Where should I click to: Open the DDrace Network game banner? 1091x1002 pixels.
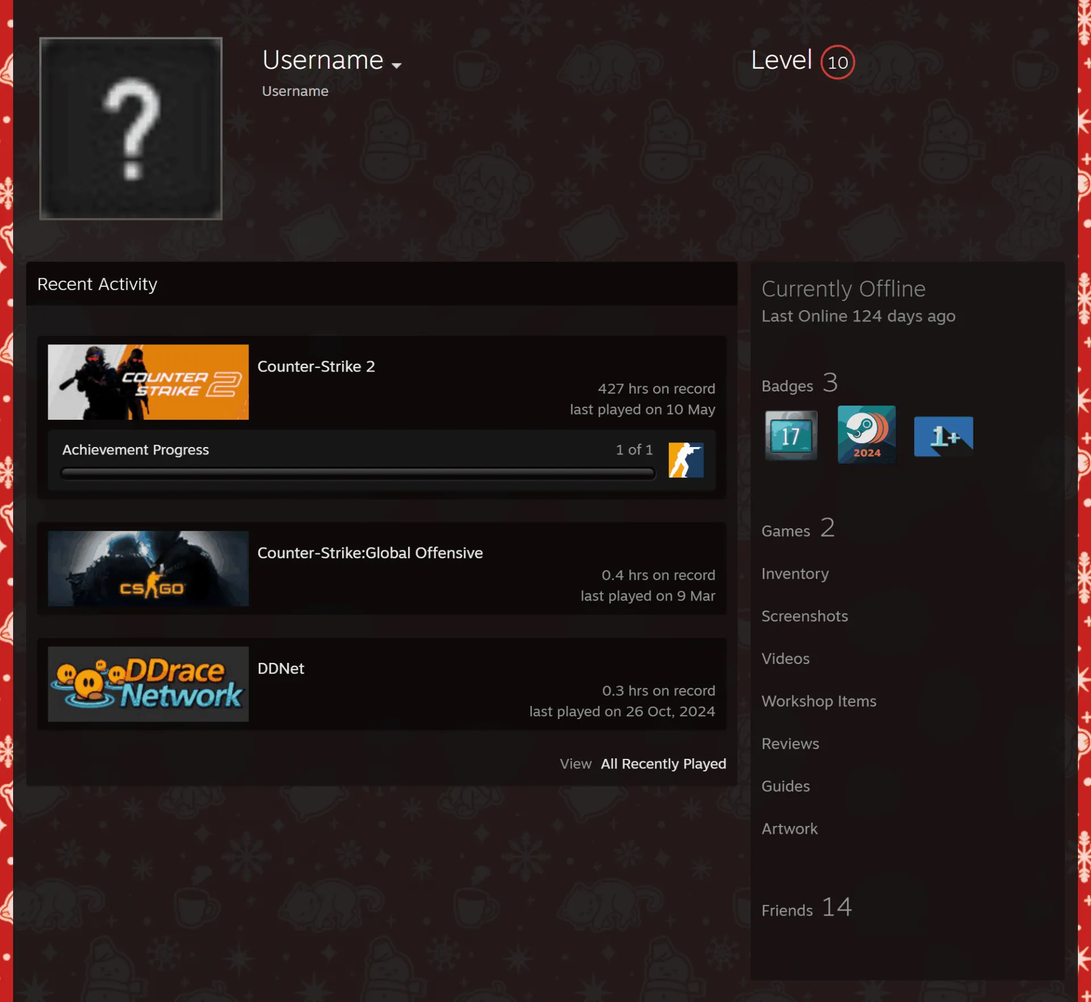coord(148,684)
